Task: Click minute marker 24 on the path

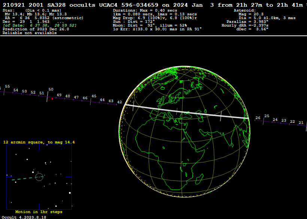Action: coord(275,119)
